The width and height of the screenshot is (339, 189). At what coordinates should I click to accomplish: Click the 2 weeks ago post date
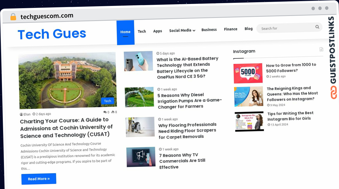(x=276, y=76)
